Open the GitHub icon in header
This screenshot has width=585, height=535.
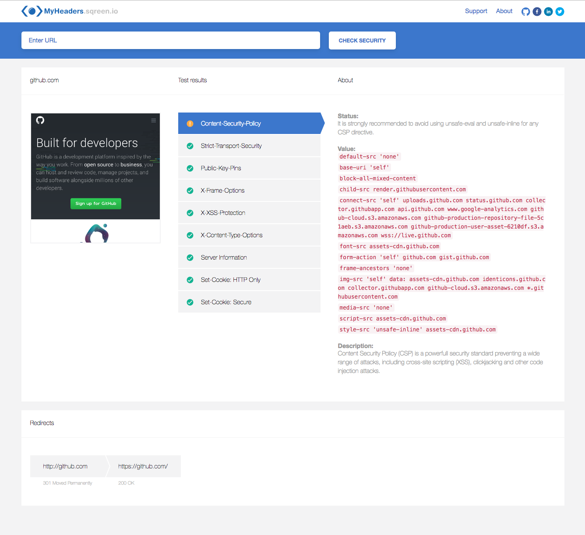point(525,12)
